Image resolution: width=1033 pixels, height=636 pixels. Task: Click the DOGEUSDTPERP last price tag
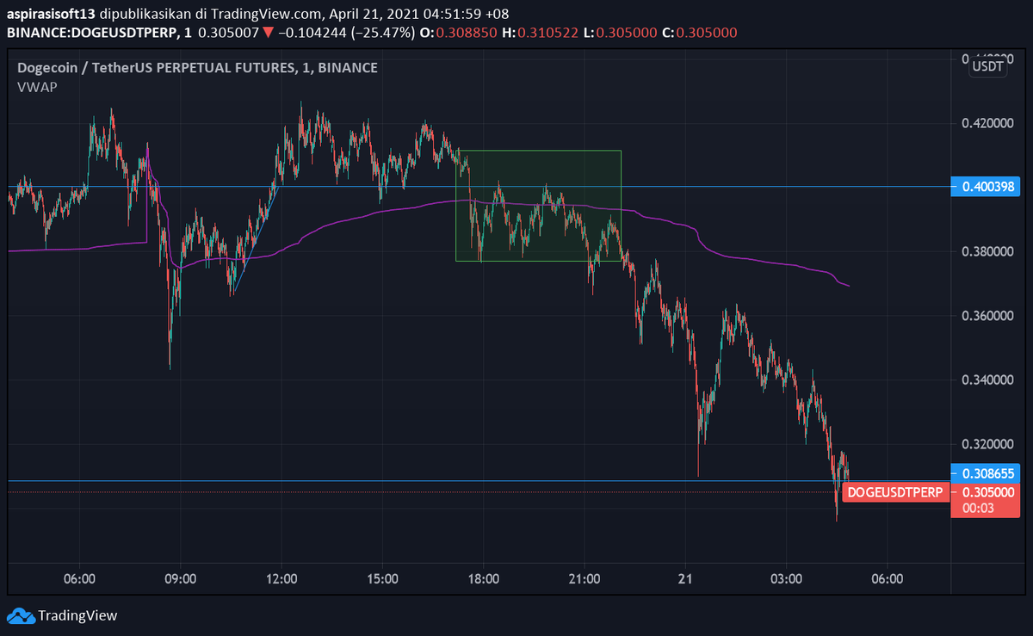(x=896, y=492)
